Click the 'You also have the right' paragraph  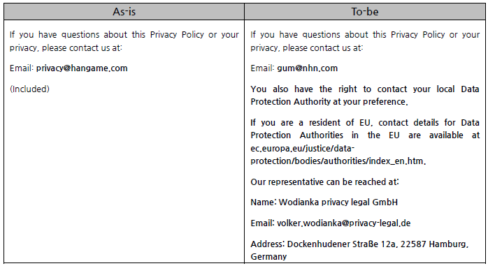(365, 96)
